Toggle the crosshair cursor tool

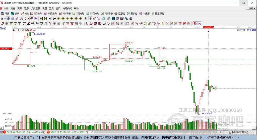click(90, 19)
